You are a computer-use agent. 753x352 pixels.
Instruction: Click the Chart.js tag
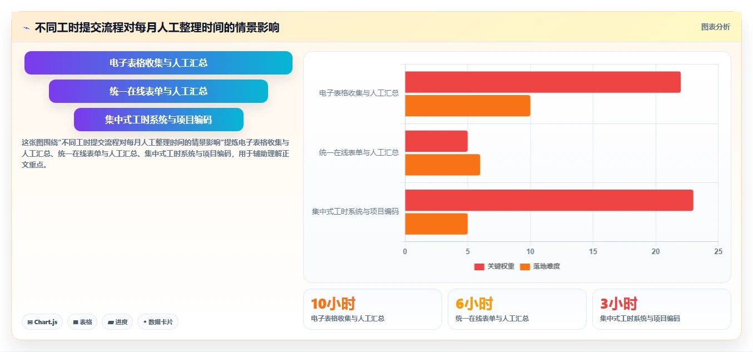42,322
